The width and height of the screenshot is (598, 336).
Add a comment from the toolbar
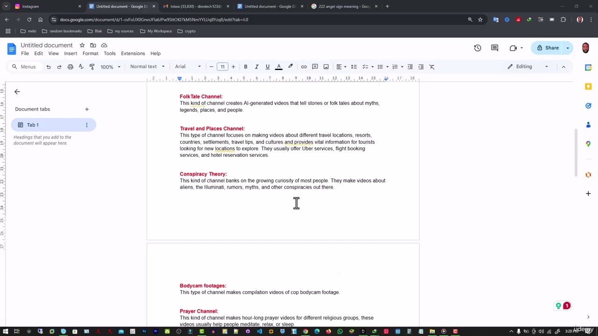(x=315, y=67)
